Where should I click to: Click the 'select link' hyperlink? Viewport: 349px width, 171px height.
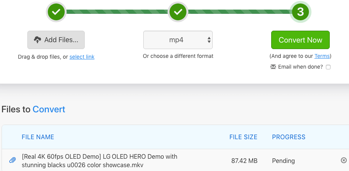coord(82,57)
